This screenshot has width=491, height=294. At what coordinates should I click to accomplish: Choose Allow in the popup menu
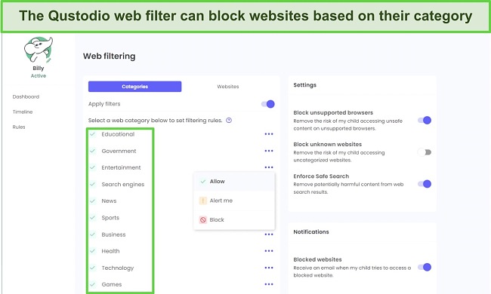[234, 181]
